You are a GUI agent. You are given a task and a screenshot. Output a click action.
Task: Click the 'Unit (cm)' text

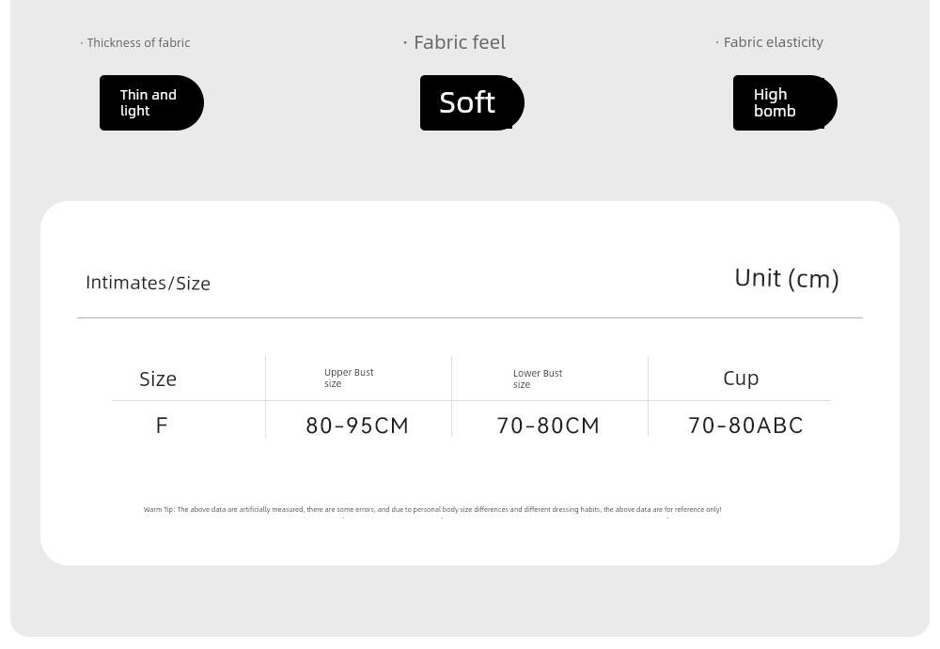click(787, 279)
